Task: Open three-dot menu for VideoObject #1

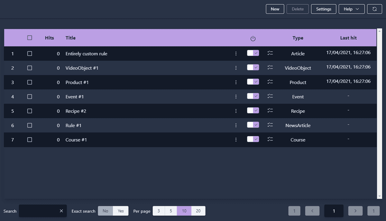Action: pos(236,68)
